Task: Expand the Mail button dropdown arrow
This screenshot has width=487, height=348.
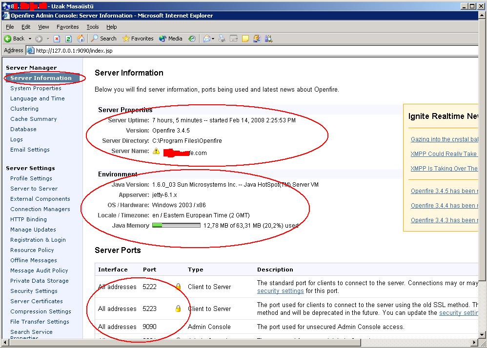Action: pyautogui.click(x=213, y=39)
